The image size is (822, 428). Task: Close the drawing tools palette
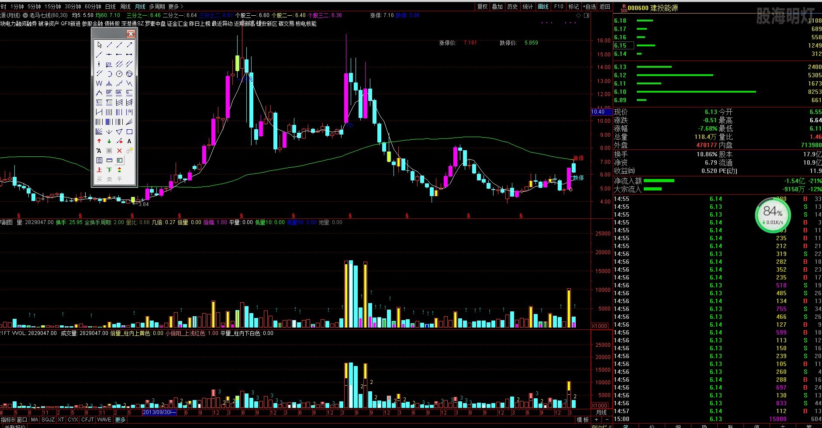tap(131, 34)
